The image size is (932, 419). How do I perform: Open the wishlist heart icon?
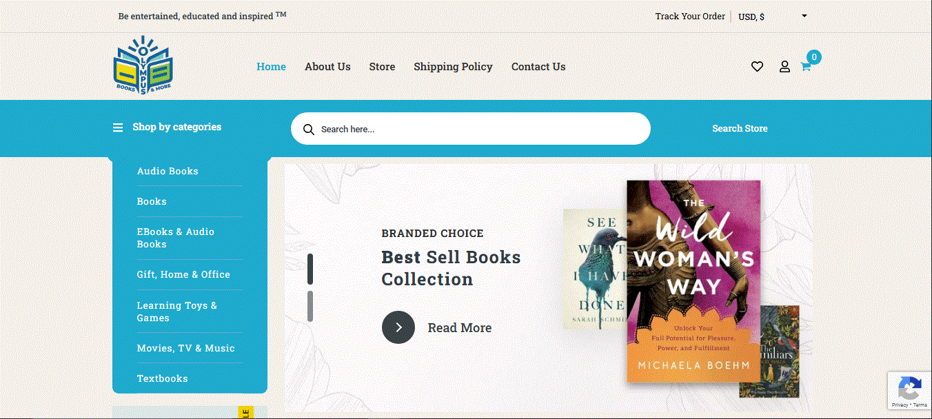(757, 67)
